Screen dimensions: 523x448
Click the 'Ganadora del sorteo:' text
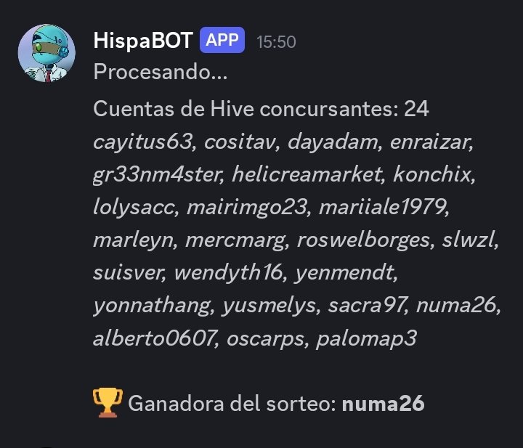coord(232,403)
